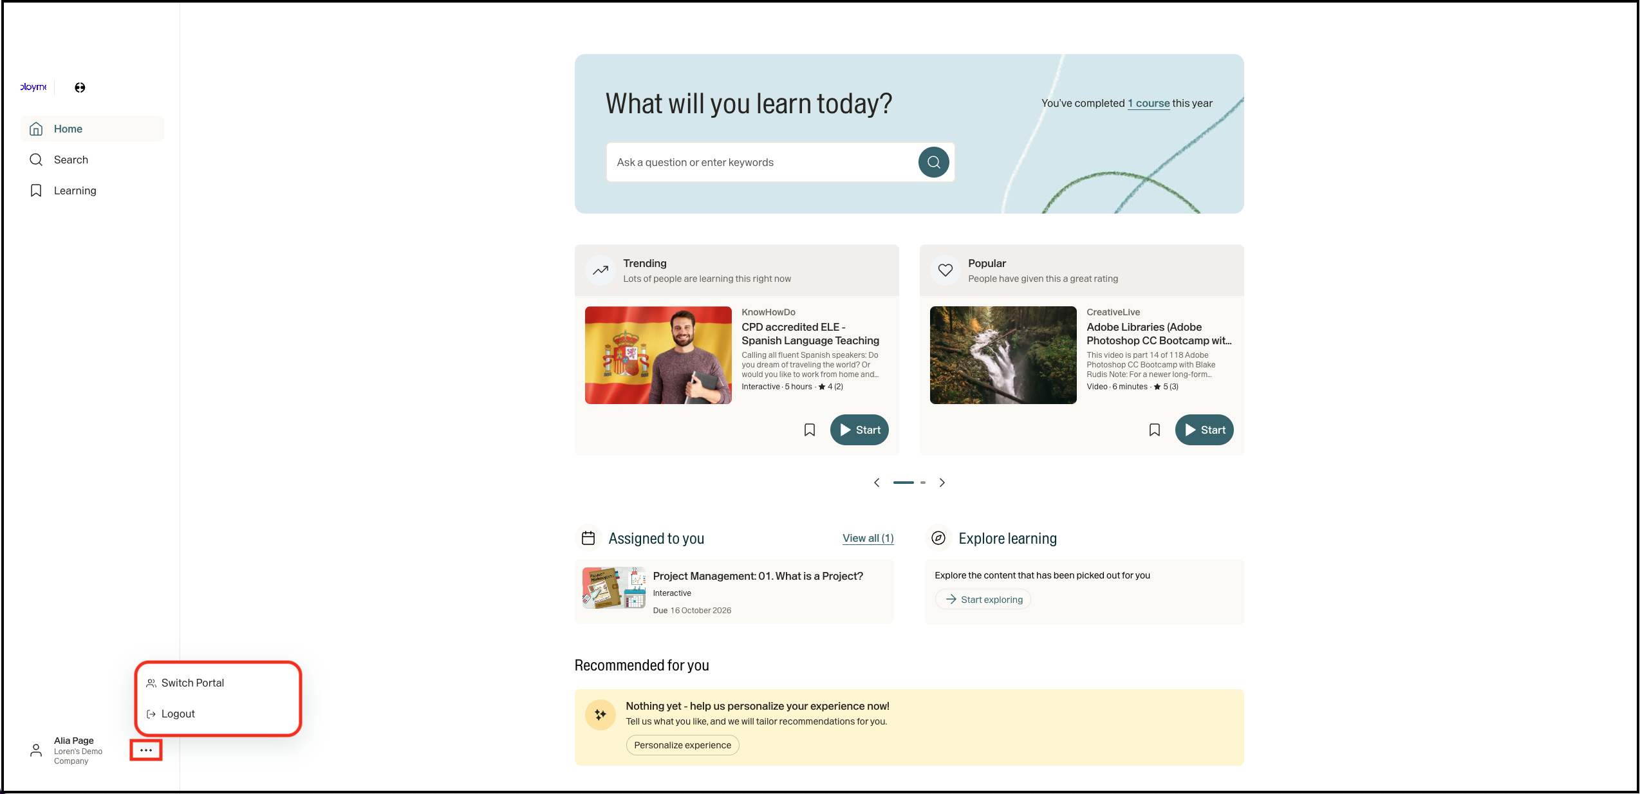Click the Trending arrow icon
Viewport: 1640px width, 794px height.
[601, 270]
